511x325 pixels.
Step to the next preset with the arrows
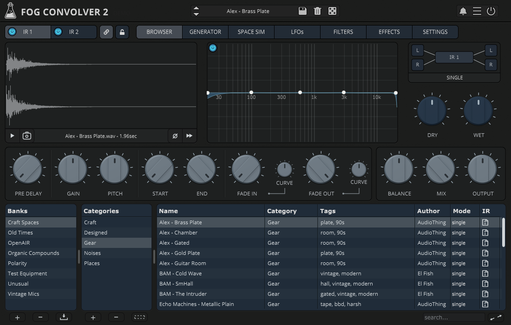pos(197,11)
